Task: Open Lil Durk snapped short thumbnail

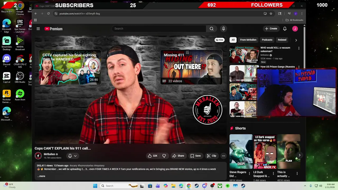Action: click(x=265, y=152)
